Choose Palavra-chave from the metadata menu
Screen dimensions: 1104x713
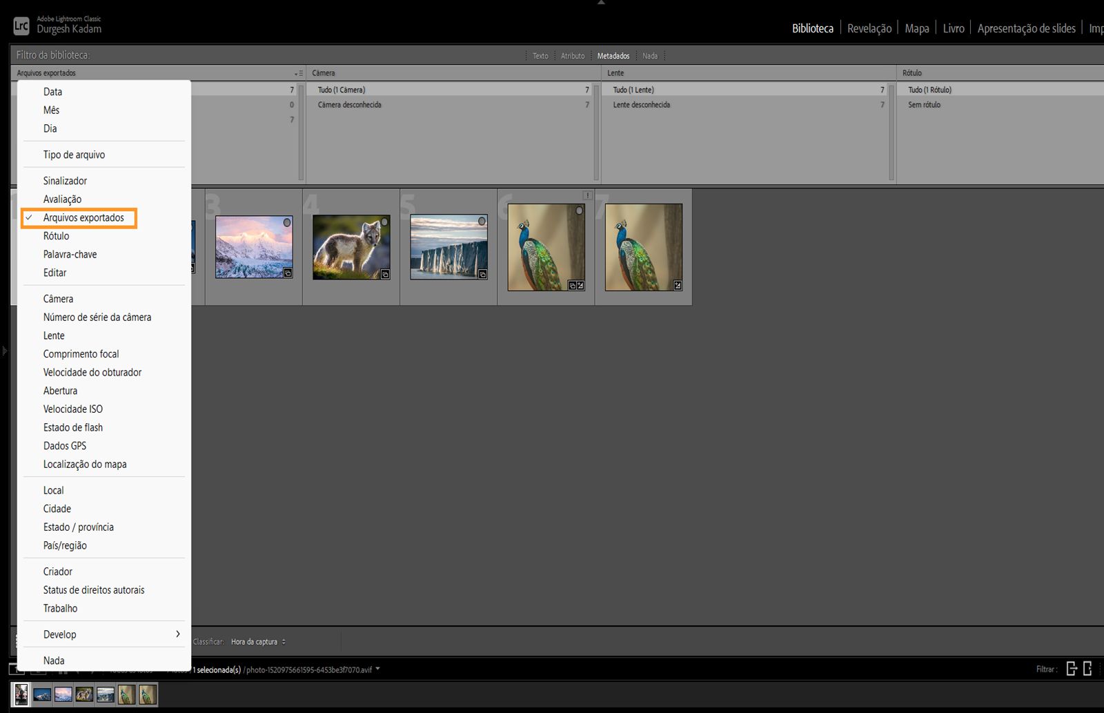pos(70,255)
